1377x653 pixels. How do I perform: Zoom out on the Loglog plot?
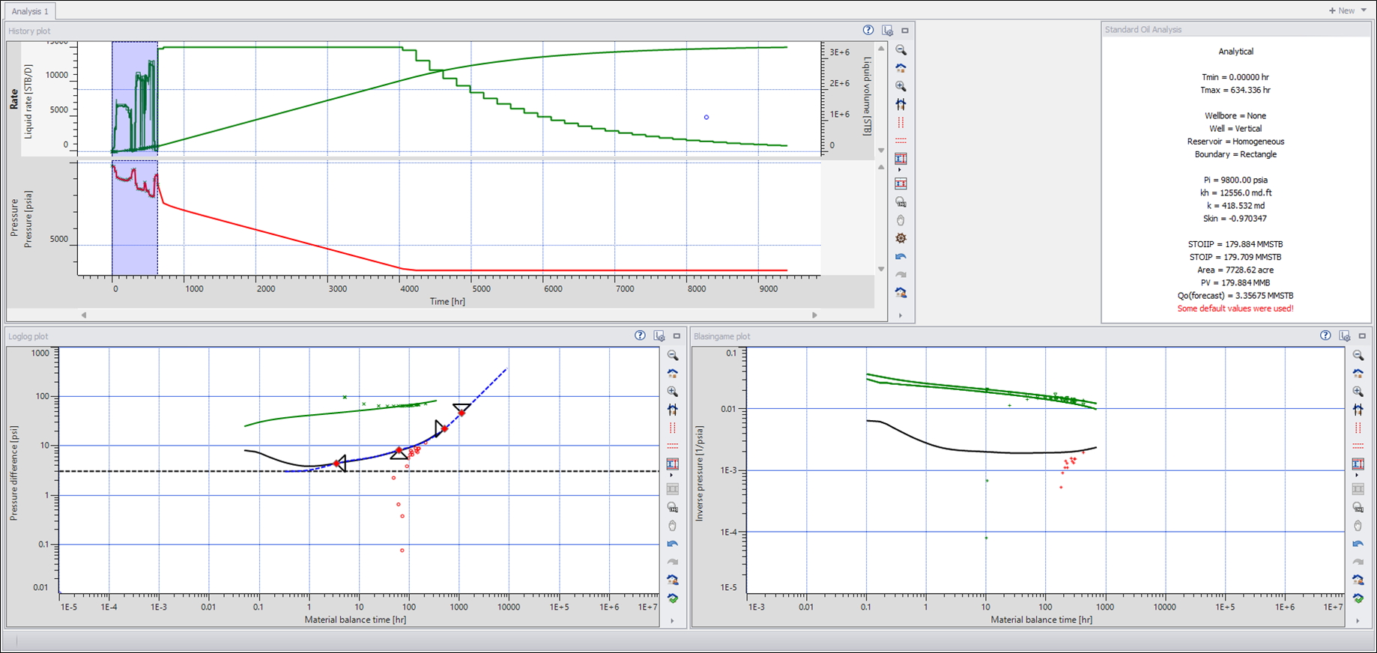tap(672, 356)
